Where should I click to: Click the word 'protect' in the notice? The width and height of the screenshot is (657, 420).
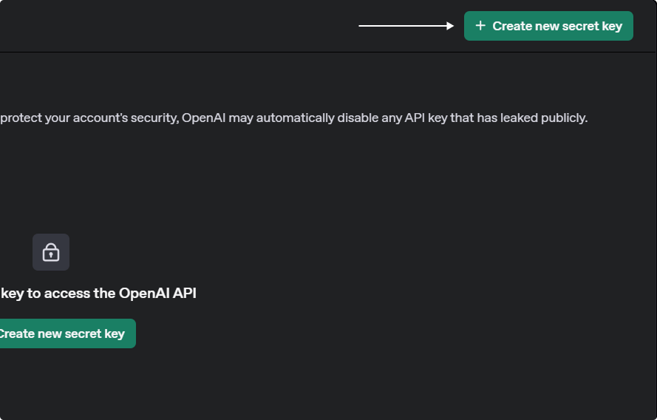tap(21, 118)
